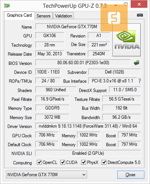Click the Default Clock row Memory 1002 MHz field
Screen dimensions: 150x184
pyautogui.click(x=89, y=144)
